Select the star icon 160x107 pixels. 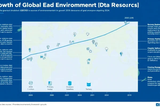(x=90, y=51)
